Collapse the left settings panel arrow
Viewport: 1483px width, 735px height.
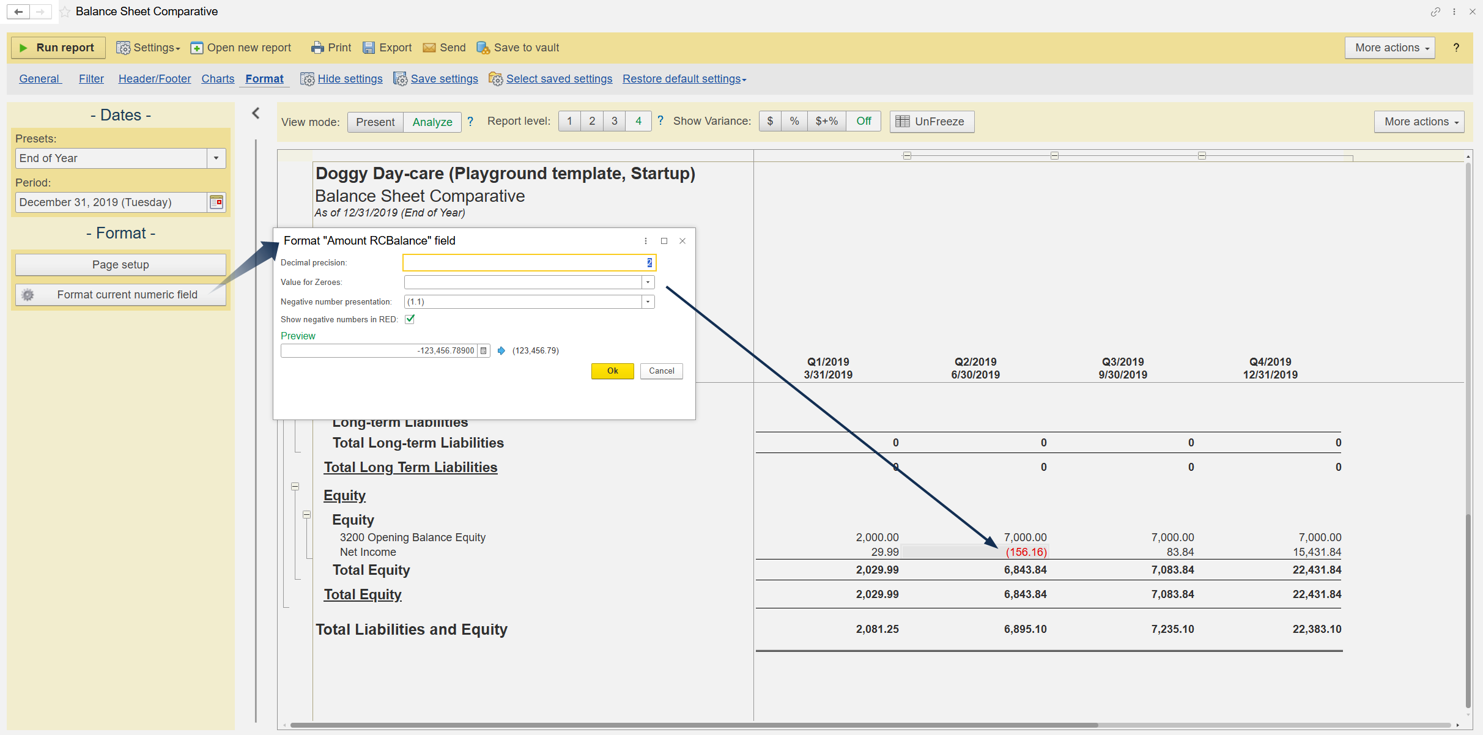pyautogui.click(x=256, y=113)
